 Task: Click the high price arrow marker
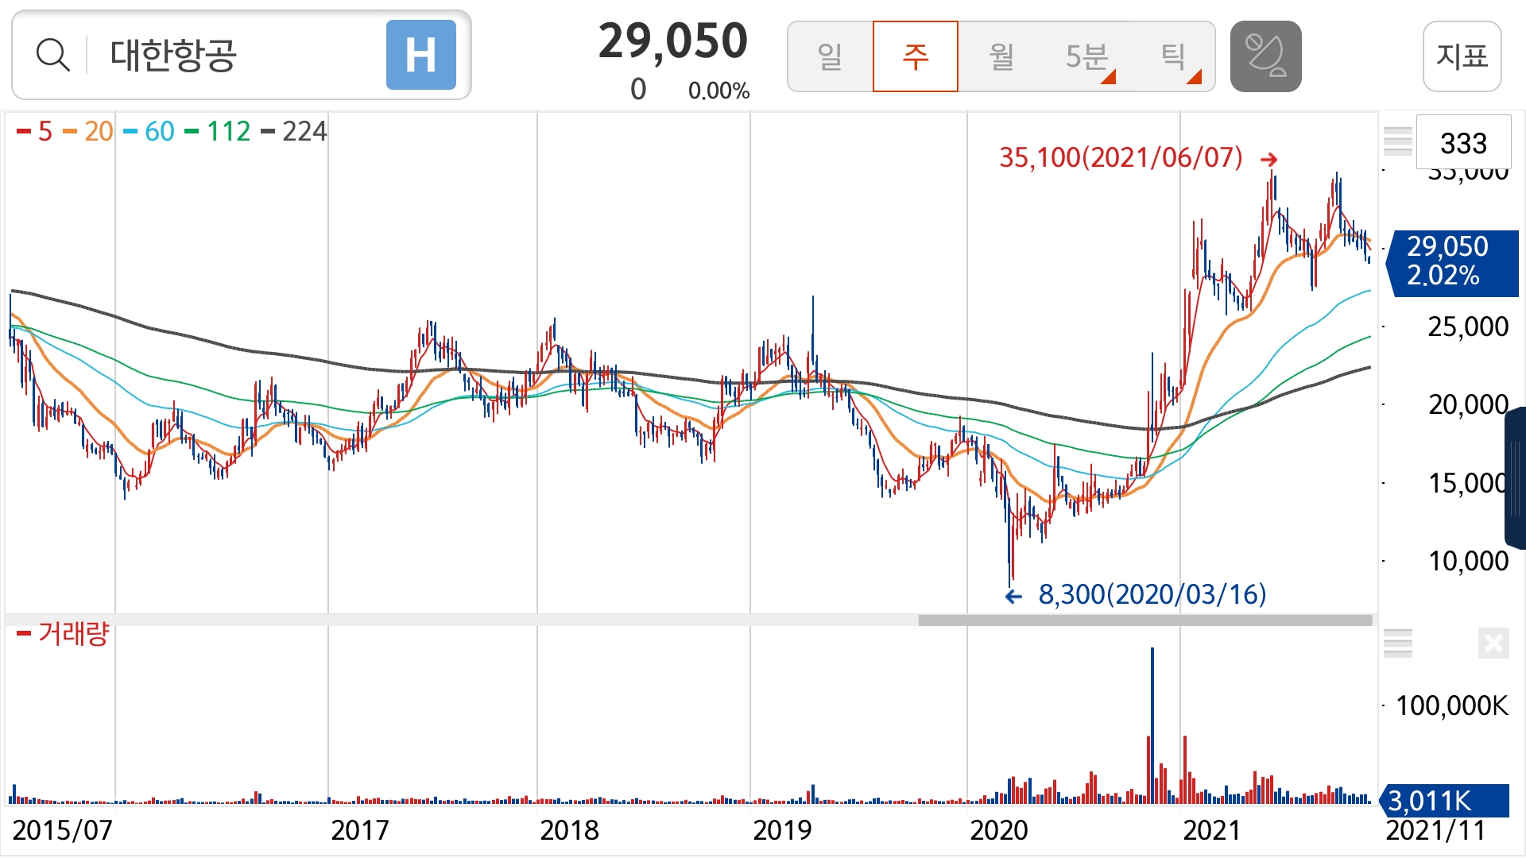click(x=1268, y=160)
